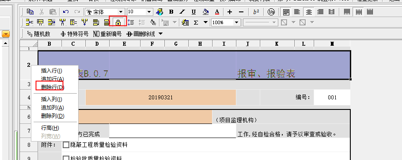The width and height of the screenshot is (402, 160).
Task: Toggle italic formatting
Action: pos(182,12)
